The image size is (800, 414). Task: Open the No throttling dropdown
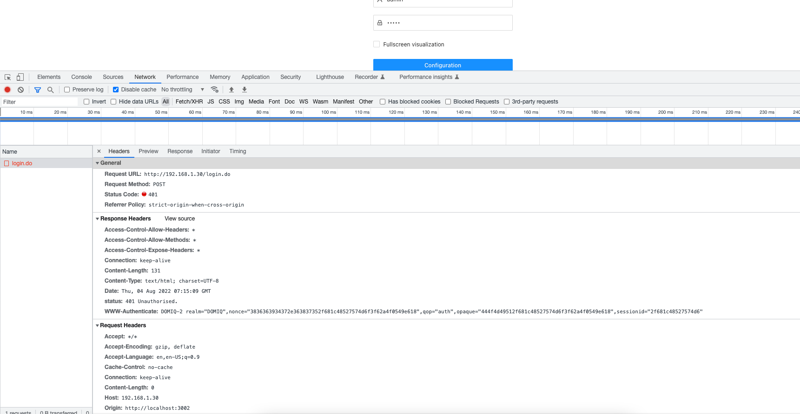point(182,90)
